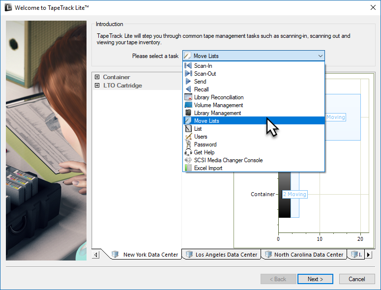Viewport: 381px width, 290px height.
Task: Click the List task icon
Action: point(188,128)
